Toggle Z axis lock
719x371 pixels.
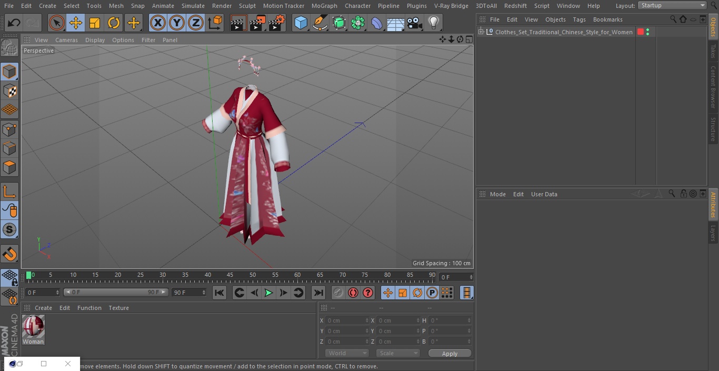click(196, 23)
